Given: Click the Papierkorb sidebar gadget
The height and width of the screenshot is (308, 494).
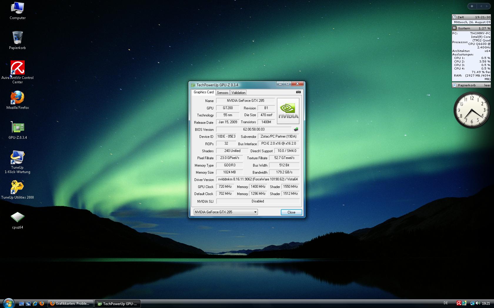Looking at the screenshot, I should tap(471, 85).
